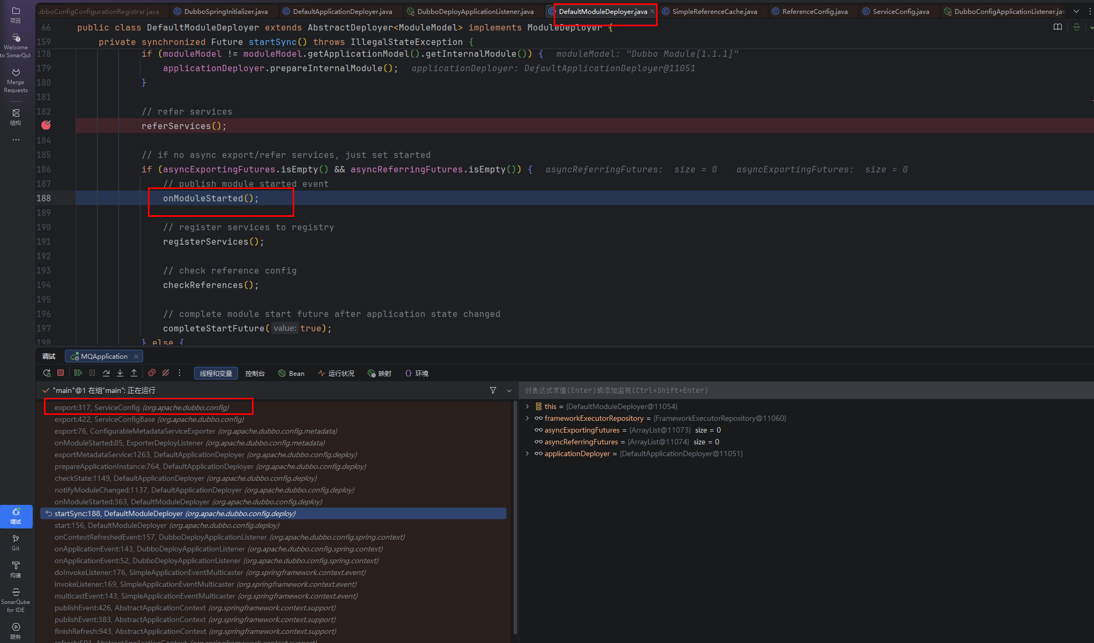
Task: Open the thread selector dropdown arrow
Action: tap(509, 391)
